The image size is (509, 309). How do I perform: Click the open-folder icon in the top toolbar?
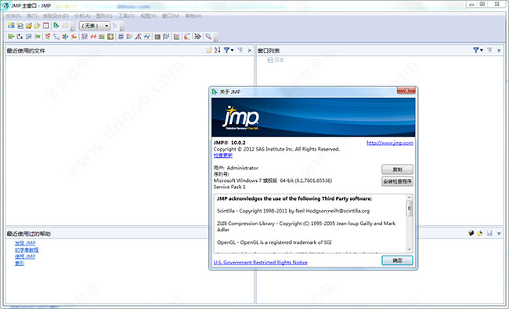[x=28, y=25]
